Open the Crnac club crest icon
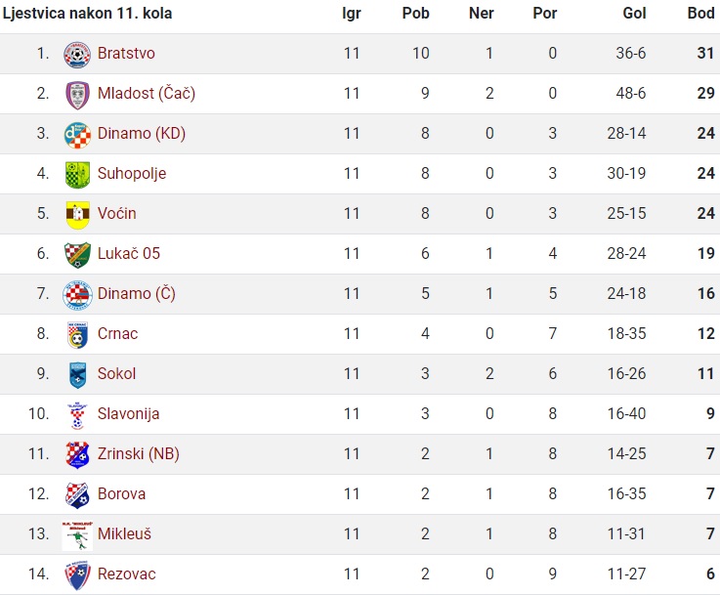The image size is (720, 595). [x=77, y=335]
